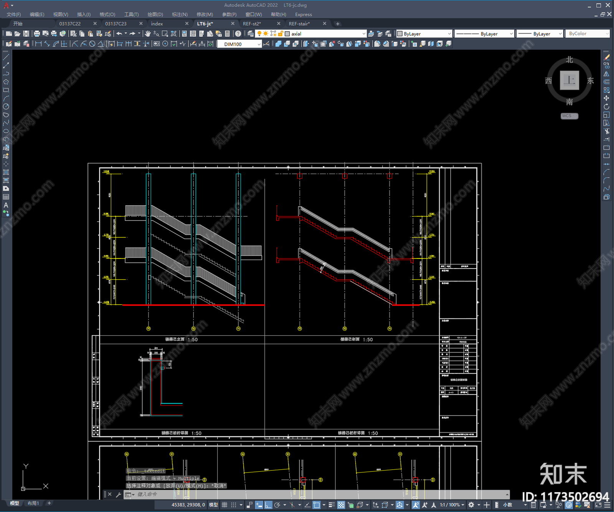Toggle drawing grid display in status bar

pos(224,505)
